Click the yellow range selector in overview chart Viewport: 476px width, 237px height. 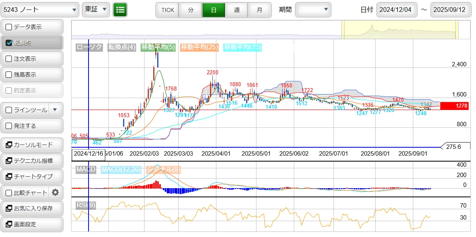pos(400,30)
